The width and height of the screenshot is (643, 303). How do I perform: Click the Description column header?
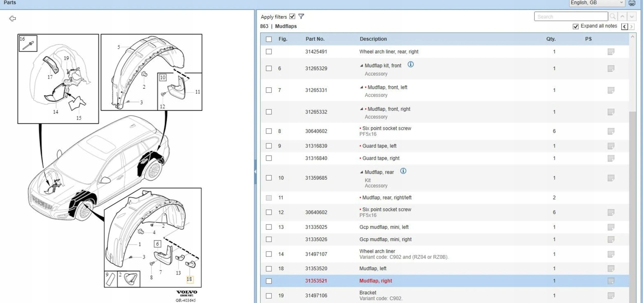coord(373,39)
